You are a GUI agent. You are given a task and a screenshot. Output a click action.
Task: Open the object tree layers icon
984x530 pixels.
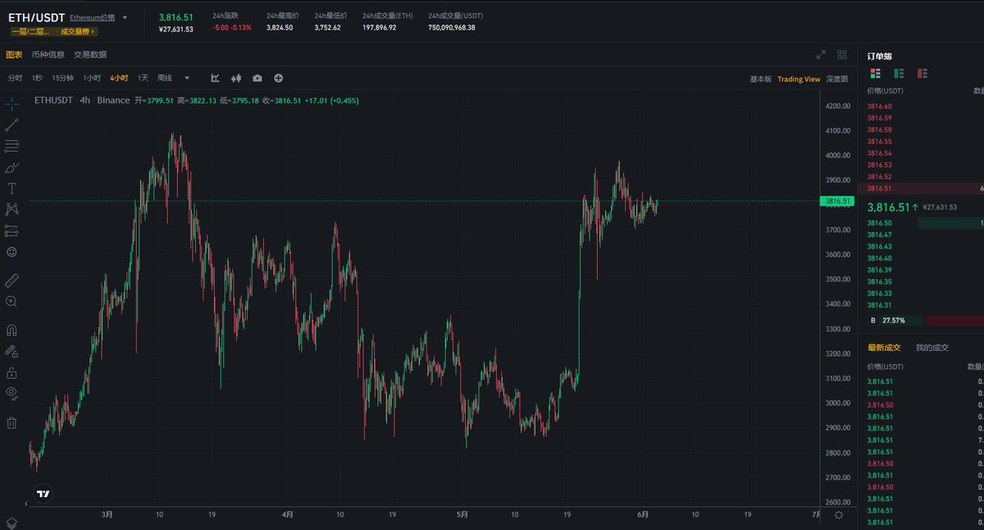(x=11, y=523)
